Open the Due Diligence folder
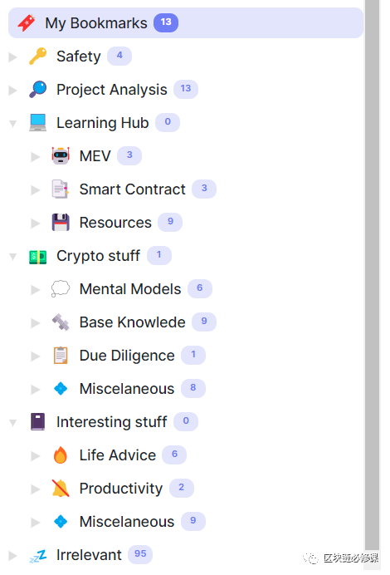The height and width of the screenshot is (575, 390). pos(127,356)
